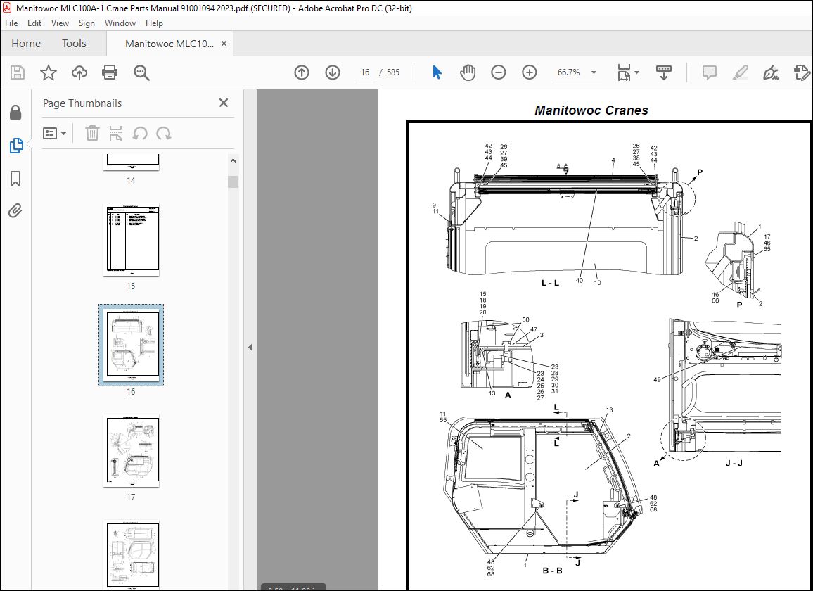Screen dimensions: 813x591
Task: Switch to the Tools tab
Action: 74,44
